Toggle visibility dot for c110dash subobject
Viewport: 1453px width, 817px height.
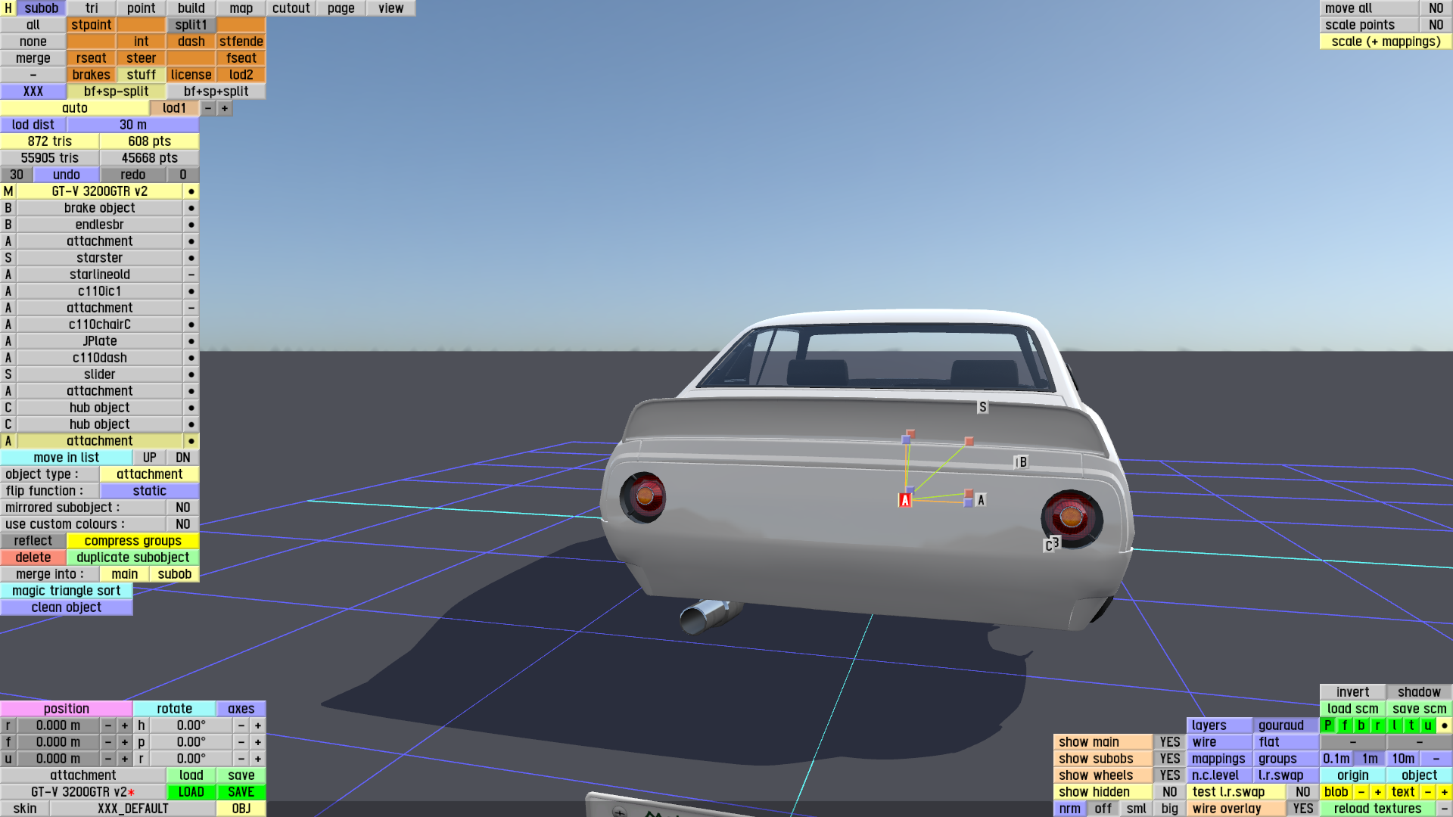[191, 358]
